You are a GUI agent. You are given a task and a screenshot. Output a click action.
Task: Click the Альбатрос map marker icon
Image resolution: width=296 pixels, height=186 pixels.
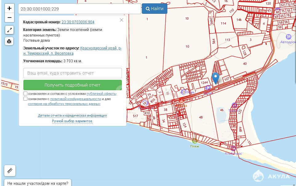(x=234, y=149)
